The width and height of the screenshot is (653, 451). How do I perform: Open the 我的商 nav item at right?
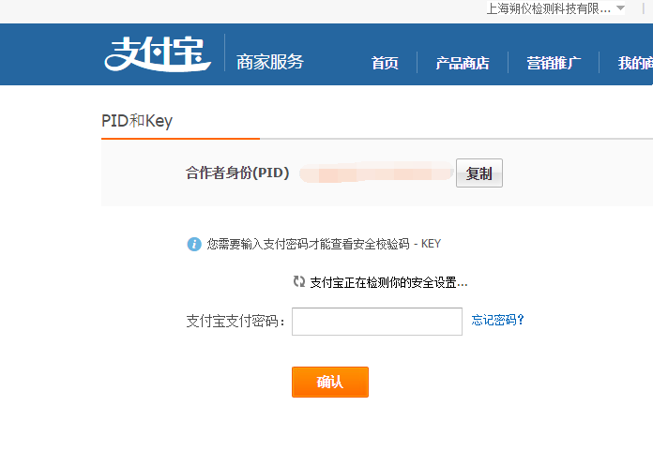click(635, 63)
